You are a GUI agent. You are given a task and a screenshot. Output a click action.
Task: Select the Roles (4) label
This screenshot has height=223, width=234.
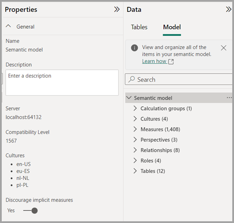pos(151,161)
